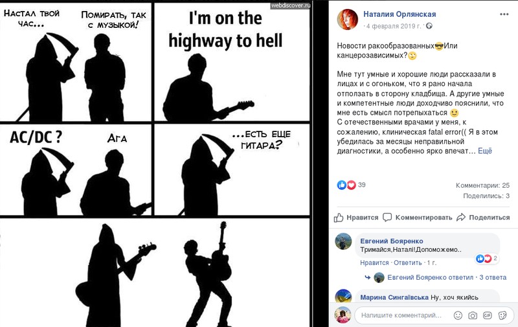The image size is (518, 327).
Task: Like Евгений Бояренко's comment via Нравится
Action: coord(374,262)
